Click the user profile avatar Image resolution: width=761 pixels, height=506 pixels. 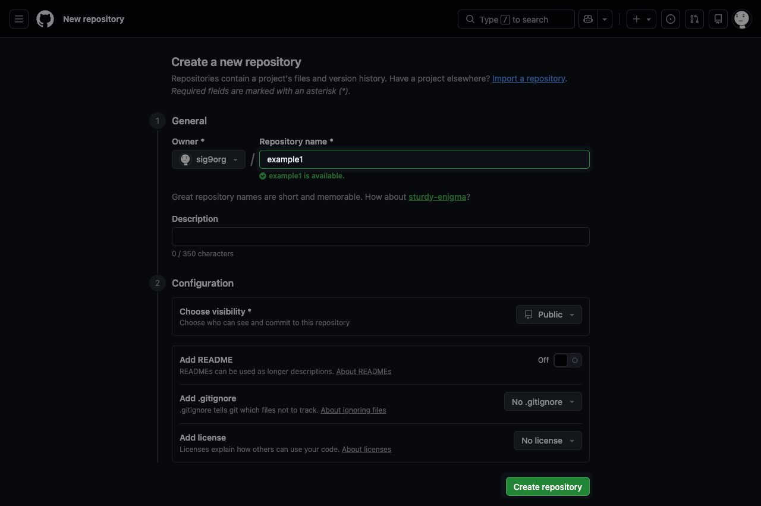(741, 19)
